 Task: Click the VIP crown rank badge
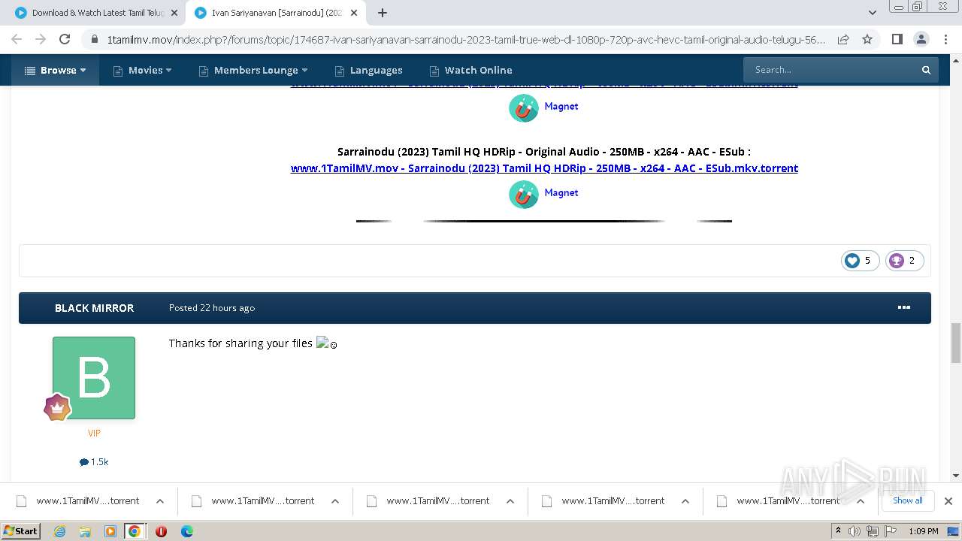57,407
